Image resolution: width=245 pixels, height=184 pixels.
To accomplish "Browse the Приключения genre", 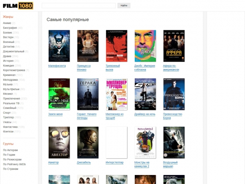I will click(x=11, y=99).
